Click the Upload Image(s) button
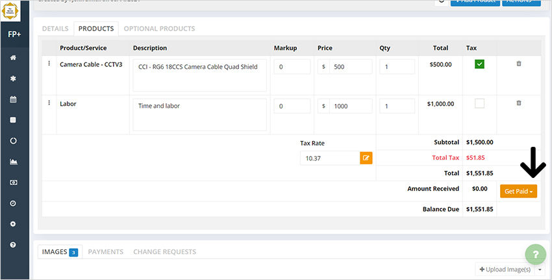The height and width of the screenshot is (280, 552). 505,270
